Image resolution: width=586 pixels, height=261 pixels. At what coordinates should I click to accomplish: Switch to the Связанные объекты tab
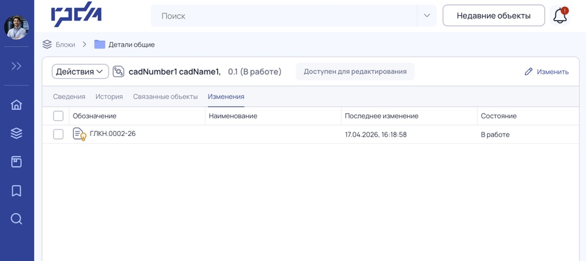[165, 97]
